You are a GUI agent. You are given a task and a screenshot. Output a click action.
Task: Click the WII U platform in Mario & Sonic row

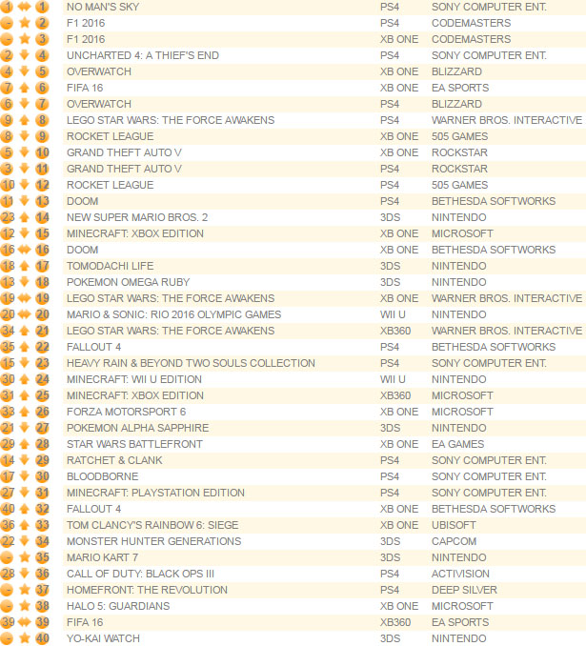coord(393,314)
